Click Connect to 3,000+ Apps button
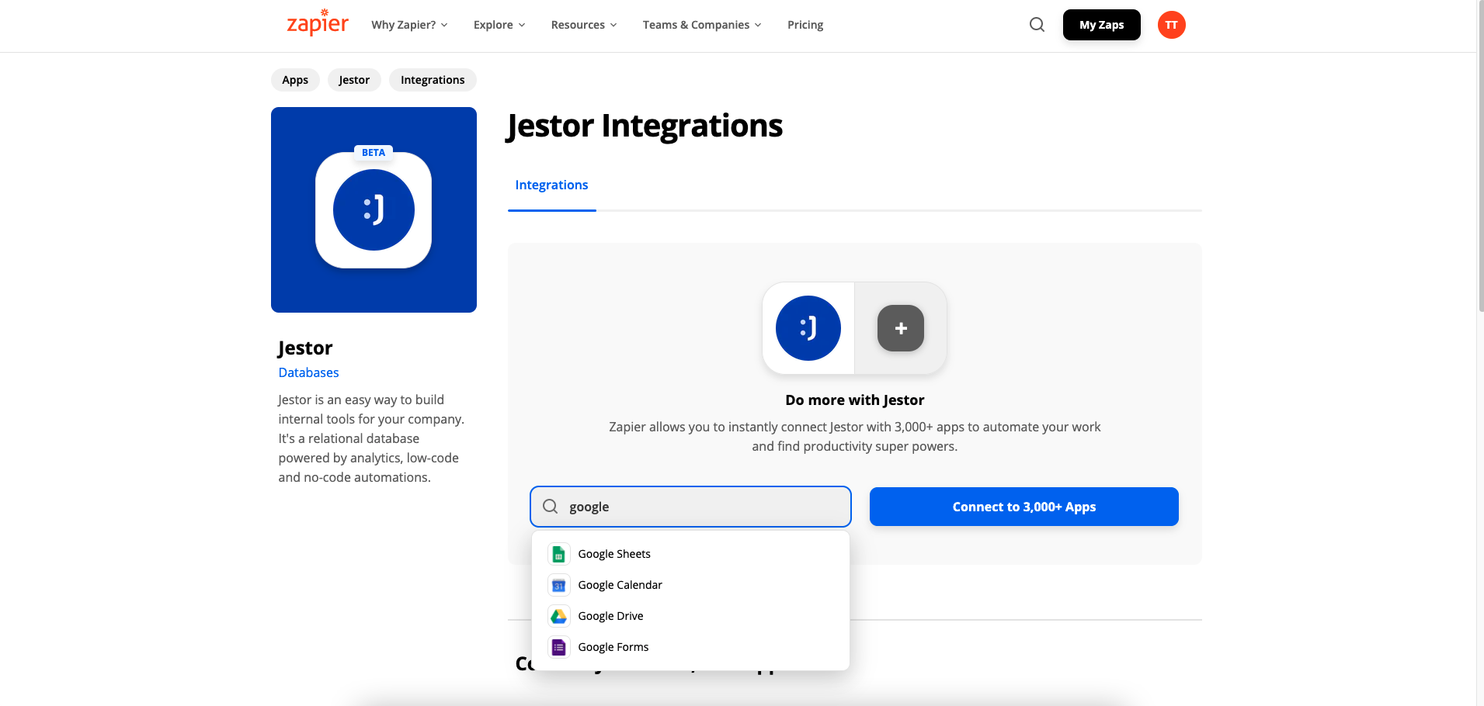 coord(1024,507)
